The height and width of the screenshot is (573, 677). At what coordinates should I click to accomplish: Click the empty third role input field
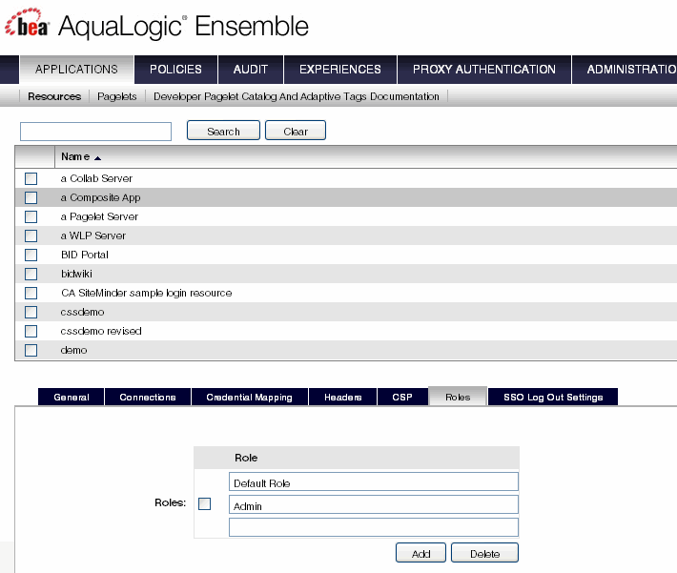click(x=374, y=527)
